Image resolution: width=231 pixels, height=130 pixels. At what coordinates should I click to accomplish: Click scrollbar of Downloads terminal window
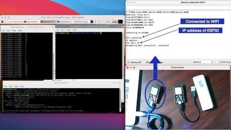pos(123,55)
